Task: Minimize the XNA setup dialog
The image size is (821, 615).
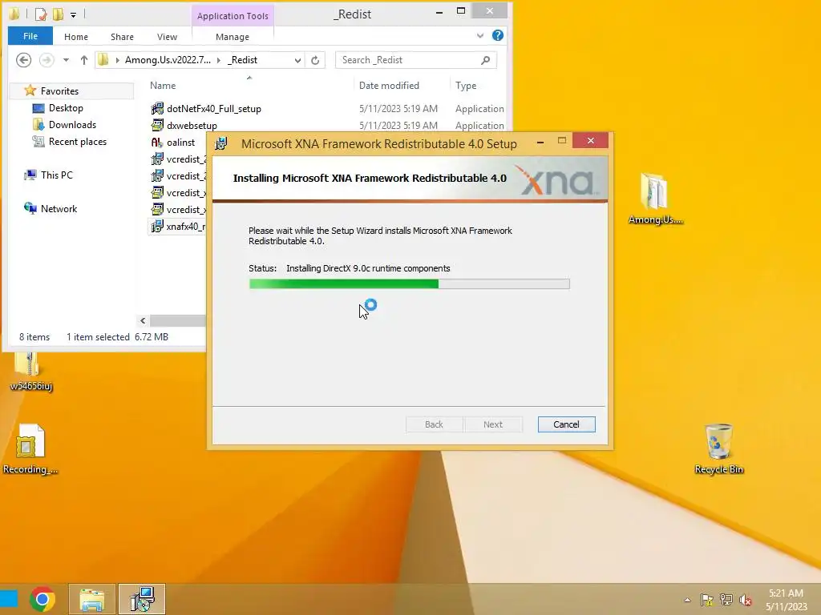Action: pyautogui.click(x=540, y=142)
